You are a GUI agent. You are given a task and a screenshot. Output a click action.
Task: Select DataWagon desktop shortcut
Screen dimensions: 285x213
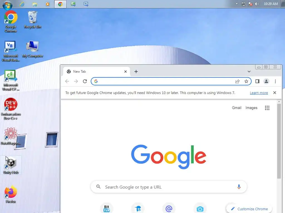11,136
